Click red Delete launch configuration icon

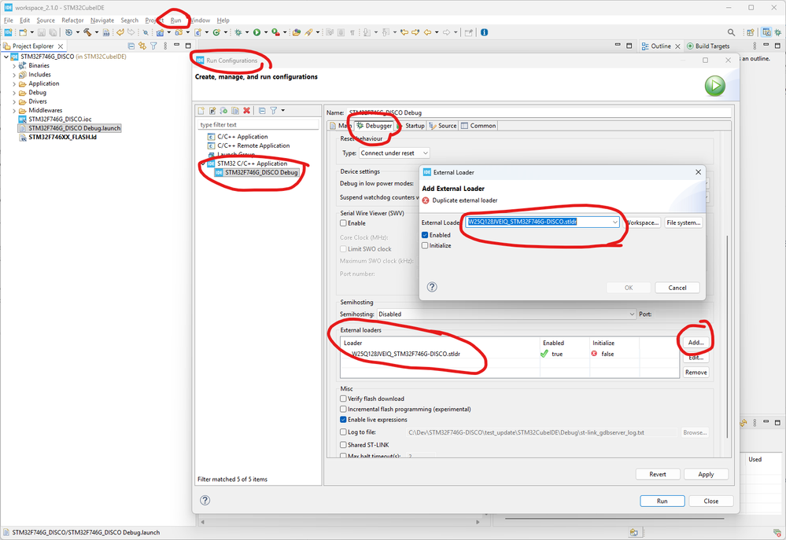(x=246, y=111)
